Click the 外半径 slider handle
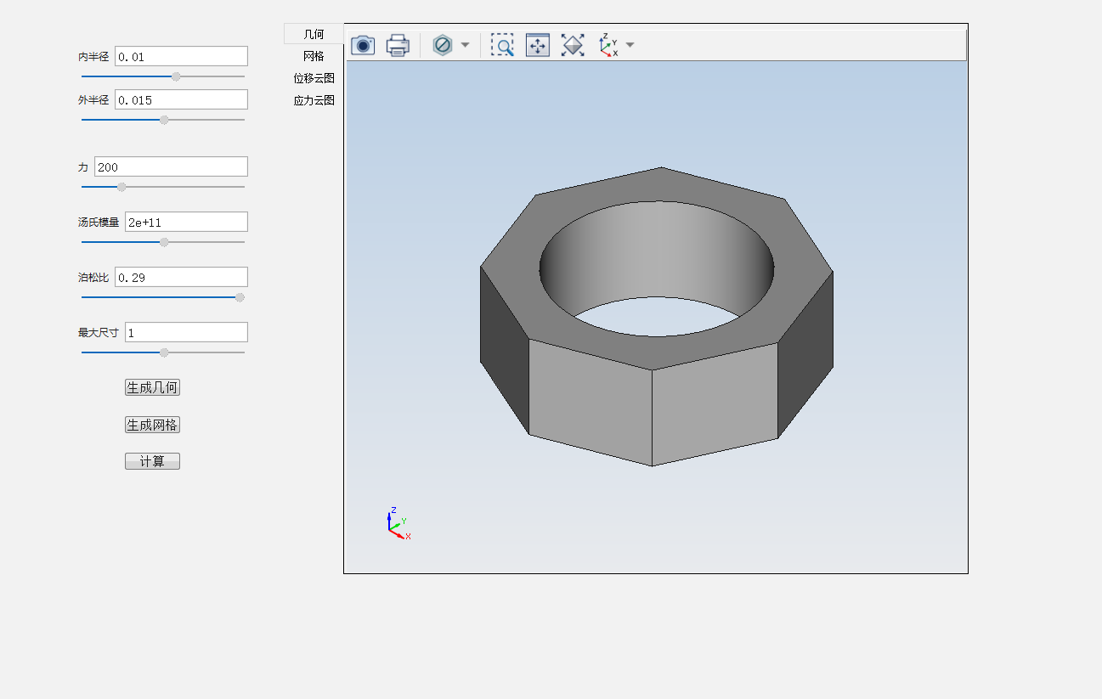Screen dimensions: 1102x699 click(164, 120)
